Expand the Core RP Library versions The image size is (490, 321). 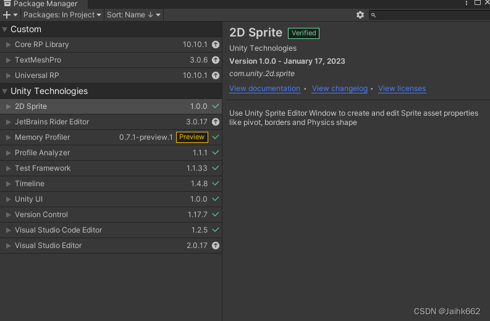click(9, 45)
